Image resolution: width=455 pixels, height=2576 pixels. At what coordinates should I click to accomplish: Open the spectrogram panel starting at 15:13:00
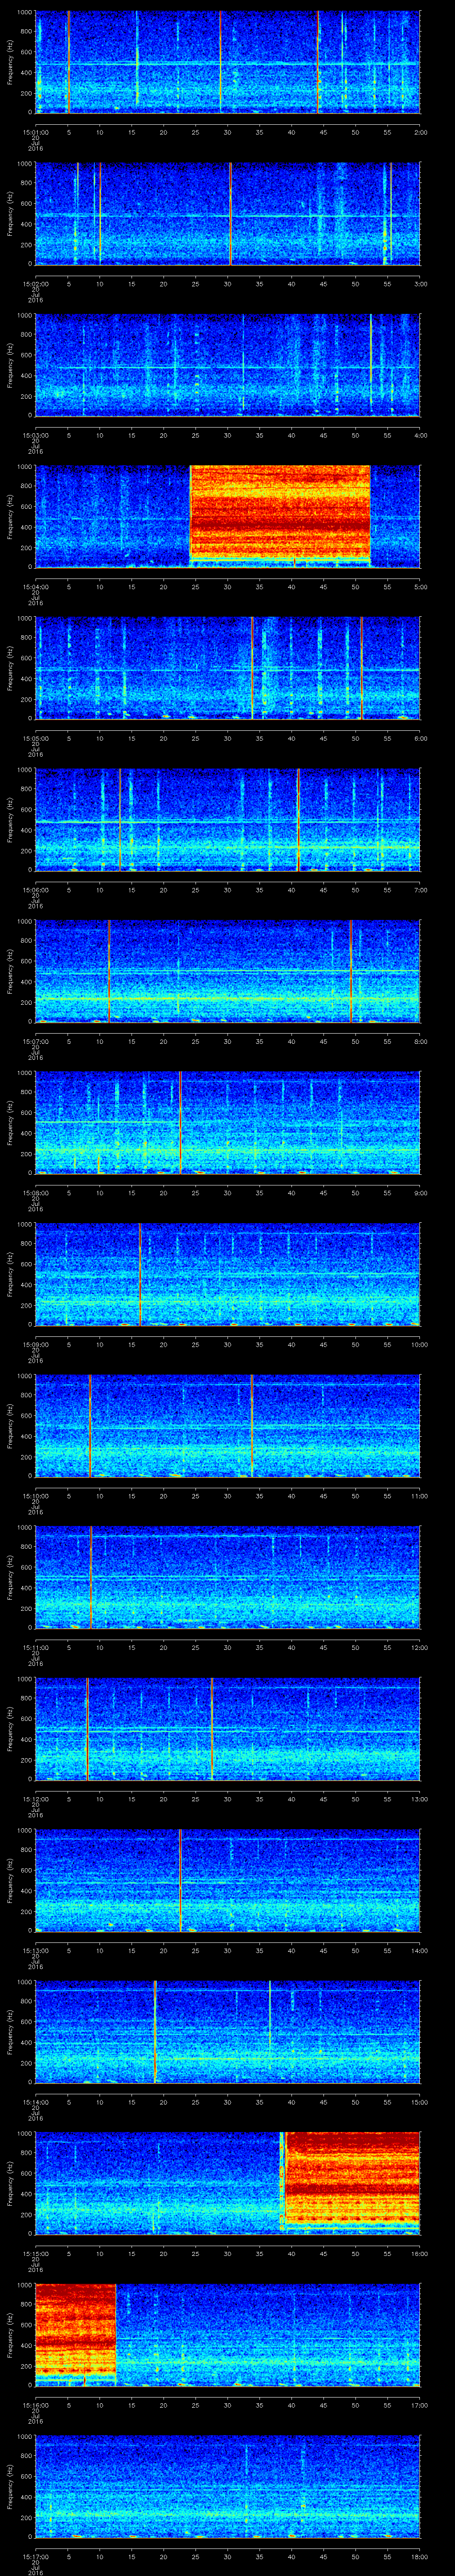click(x=227, y=1880)
